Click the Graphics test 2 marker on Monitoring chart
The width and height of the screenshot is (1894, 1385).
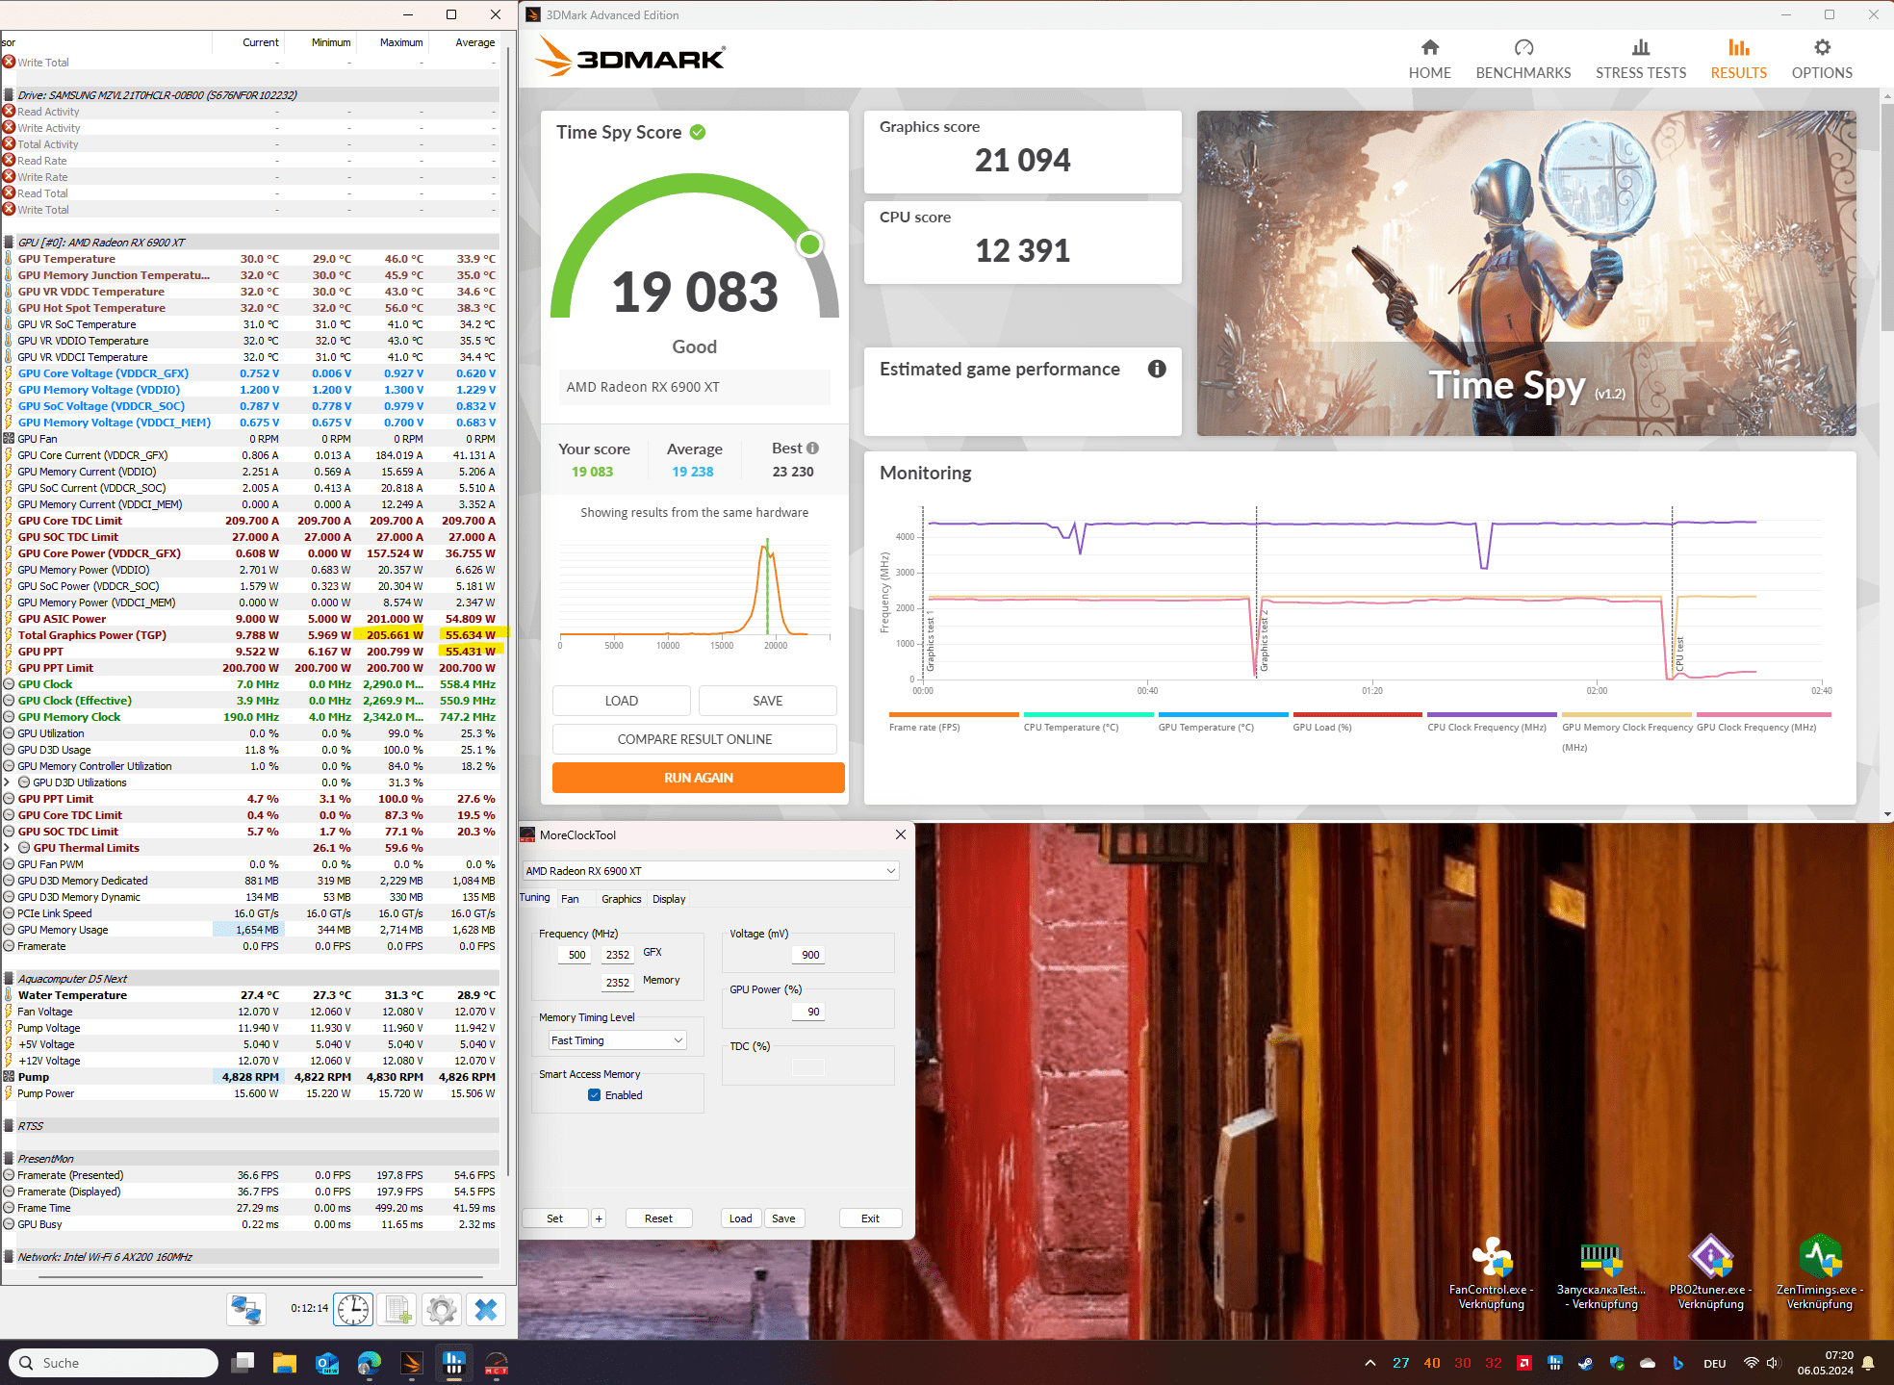1264,640
